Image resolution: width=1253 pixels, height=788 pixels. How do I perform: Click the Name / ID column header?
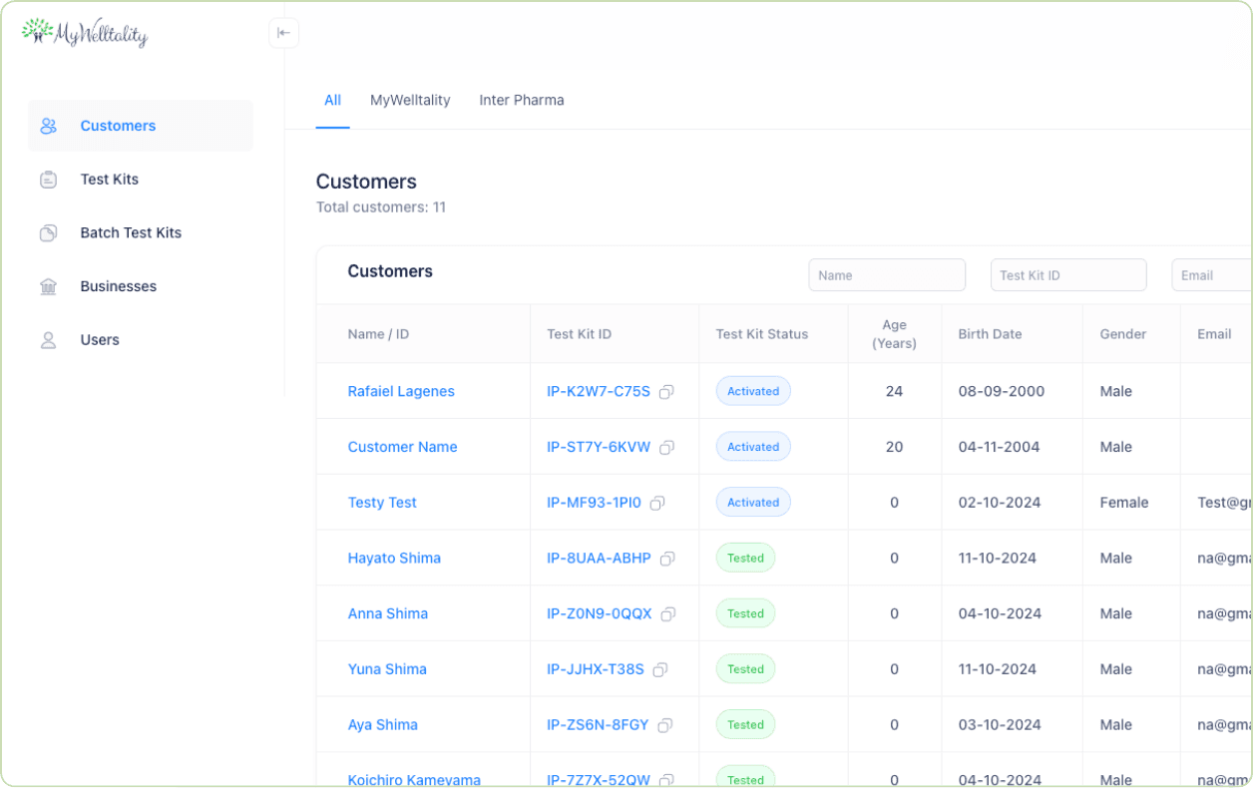click(378, 334)
